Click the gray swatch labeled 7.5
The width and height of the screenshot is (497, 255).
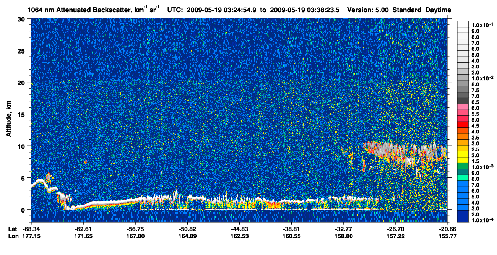(x=463, y=89)
